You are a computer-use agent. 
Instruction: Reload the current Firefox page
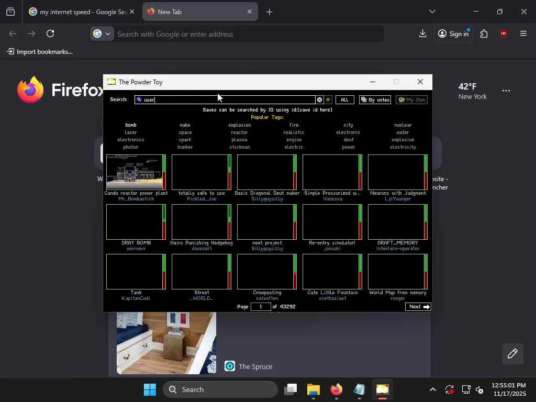point(50,33)
